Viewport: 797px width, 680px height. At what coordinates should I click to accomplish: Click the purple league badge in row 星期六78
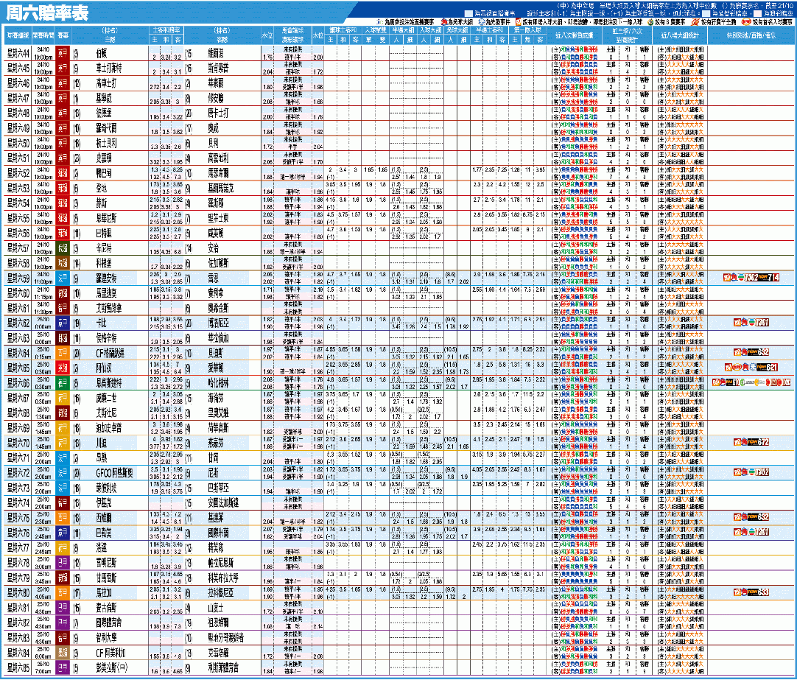pos(63,563)
